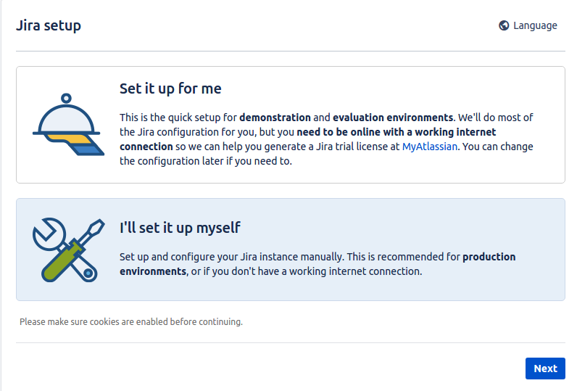The height and width of the screenshot is (391, 577).
Task: Click the yellow stripe of the cloche icon
Action: [x=69, y=139]
